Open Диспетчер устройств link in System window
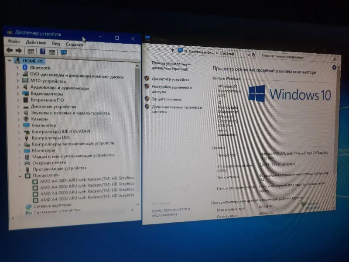Screen dimensions: 349x262 click(170, 79)
